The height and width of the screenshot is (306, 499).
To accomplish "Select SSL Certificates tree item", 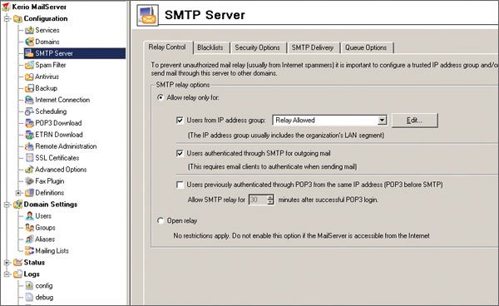I will point(57,158).
